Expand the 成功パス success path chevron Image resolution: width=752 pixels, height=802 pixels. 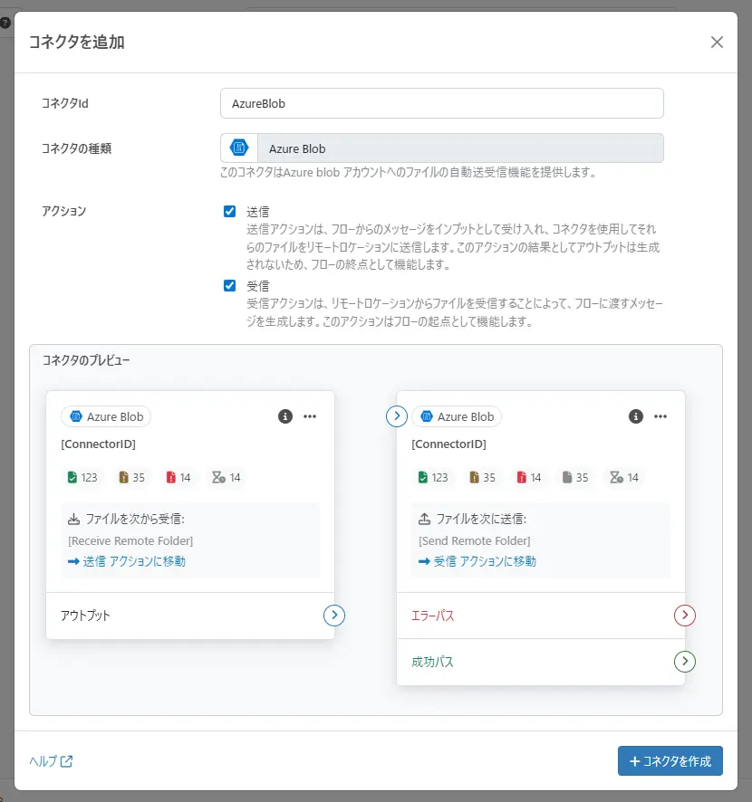tap(685, 662)
